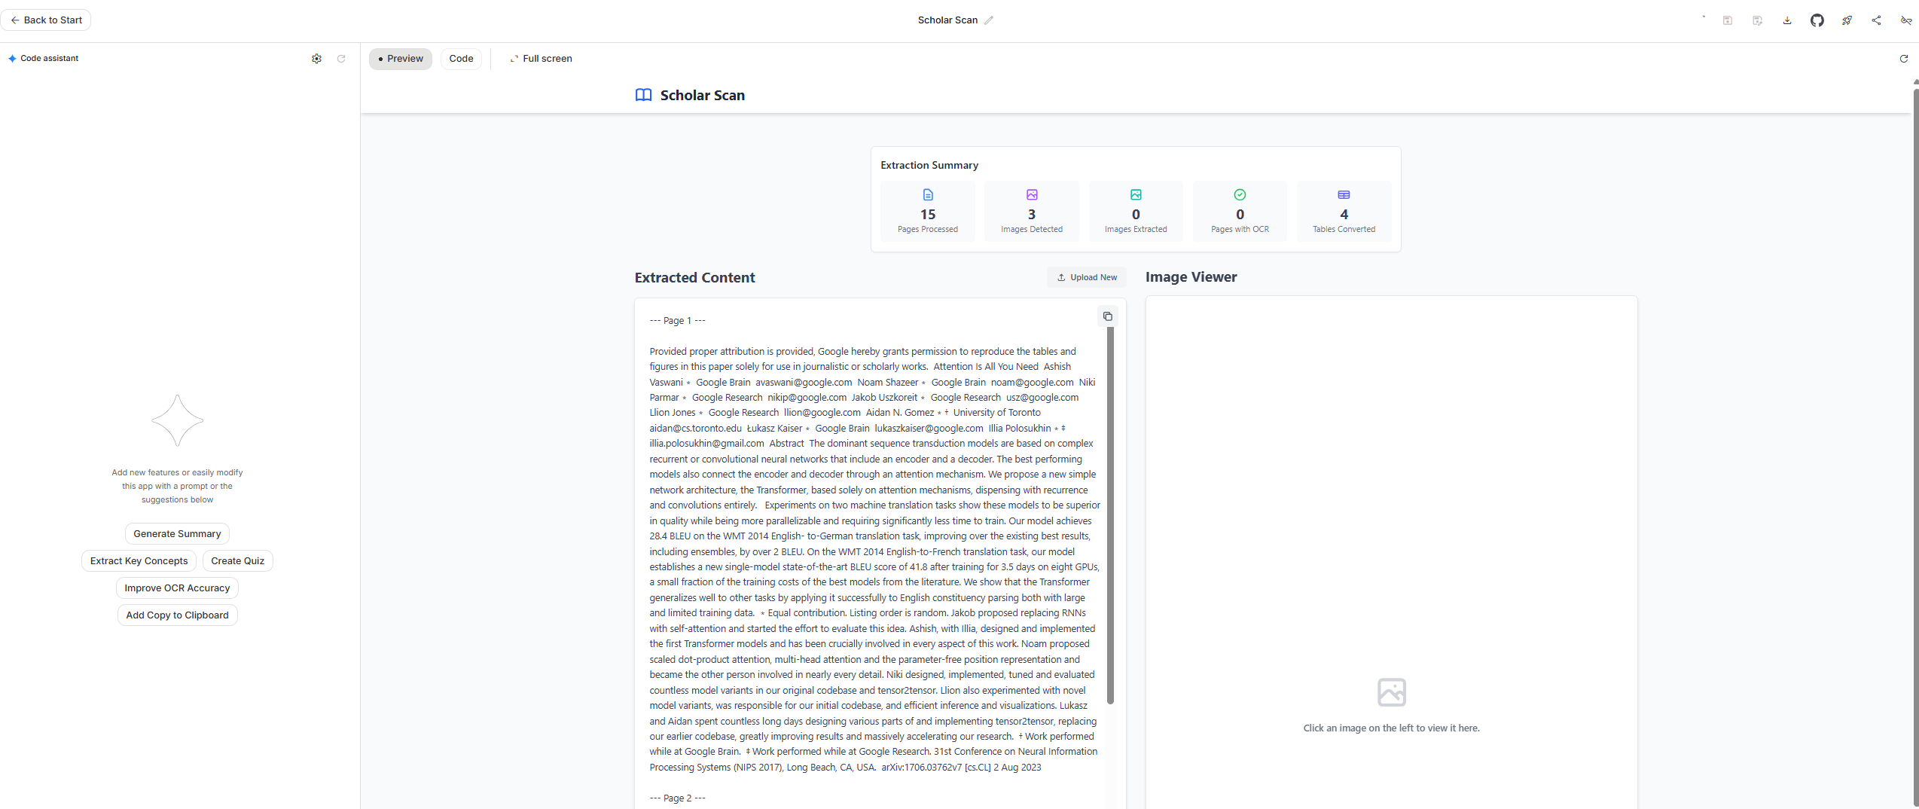
Task: Click the crossed-out eye key icon
Action: tap(1906, 20)
